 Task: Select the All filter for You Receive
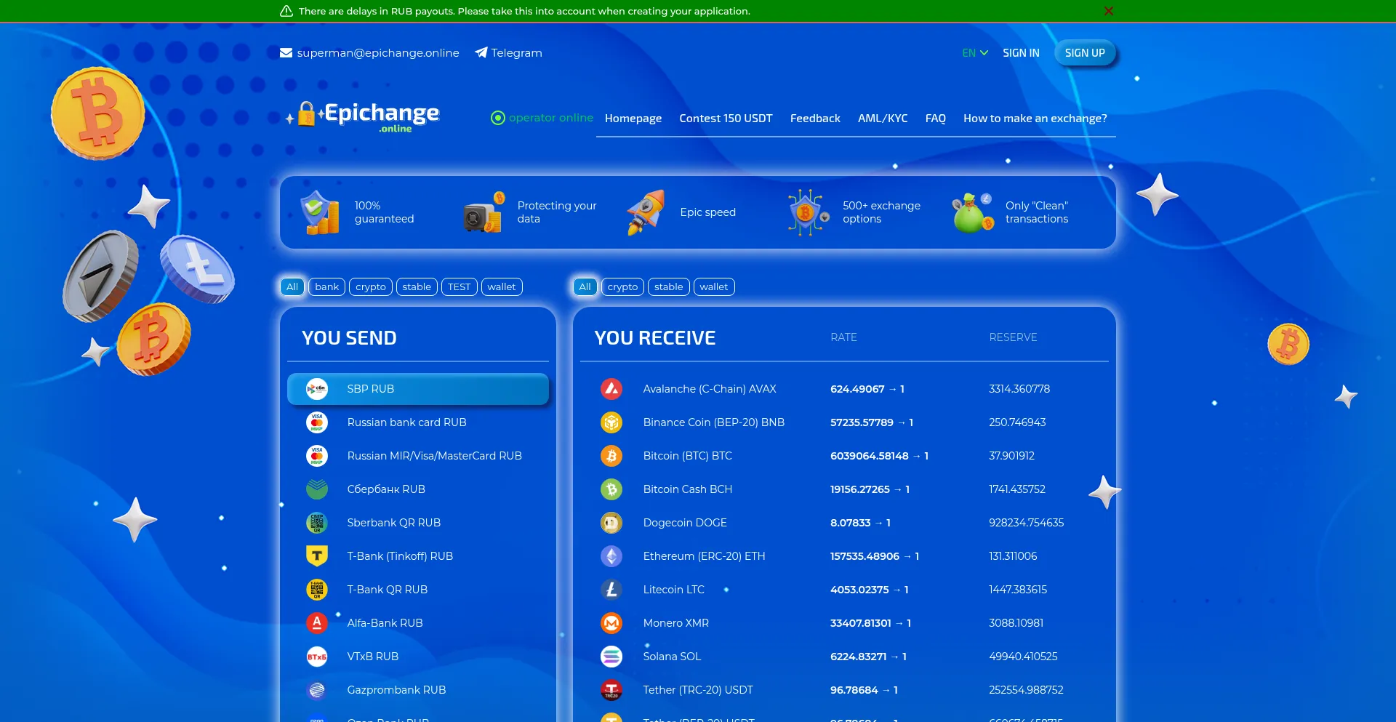[x=585, y=287]
